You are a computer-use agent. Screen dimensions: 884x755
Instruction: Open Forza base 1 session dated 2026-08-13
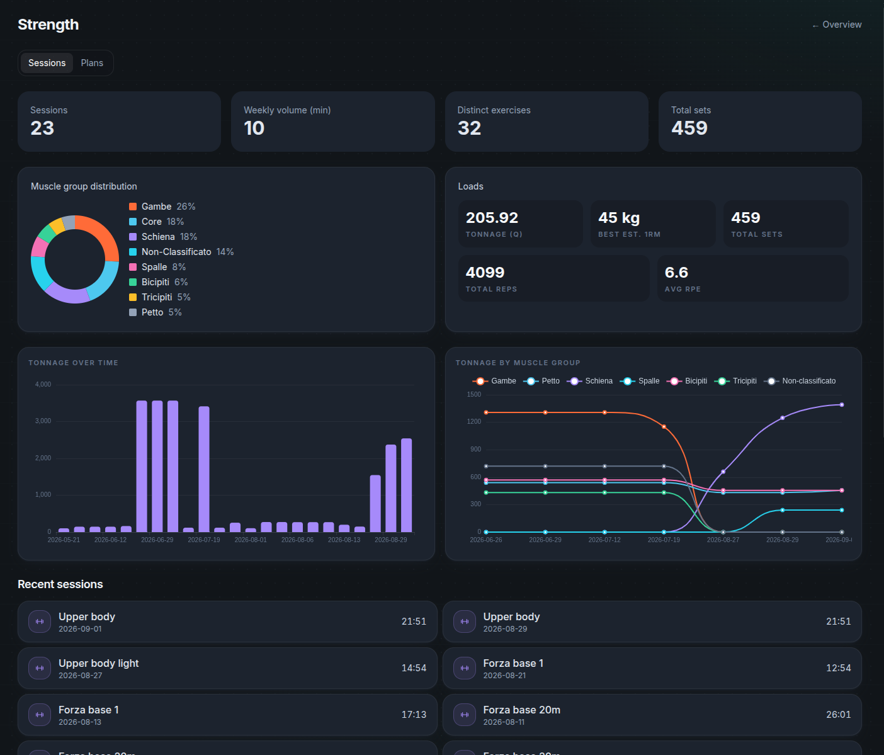(227, 715)
